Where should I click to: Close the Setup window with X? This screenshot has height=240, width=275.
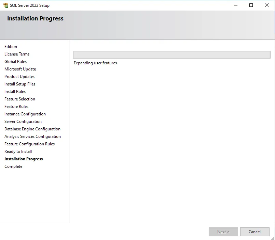point(267,5)
